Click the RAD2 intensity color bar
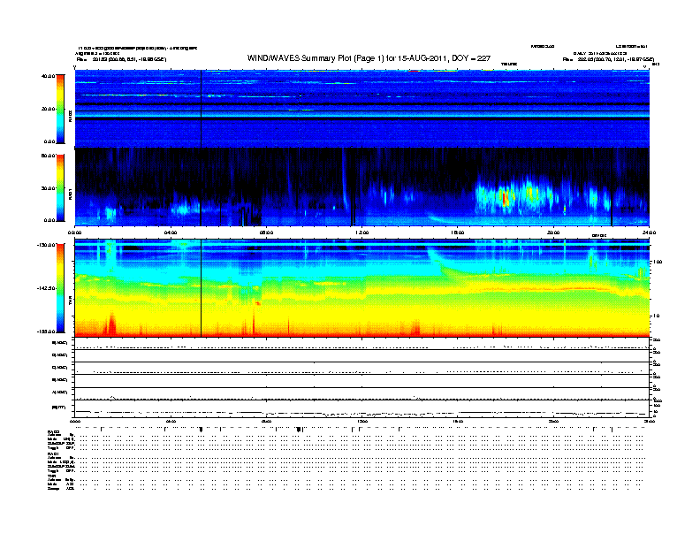700x541 pixels. [60, 109]
